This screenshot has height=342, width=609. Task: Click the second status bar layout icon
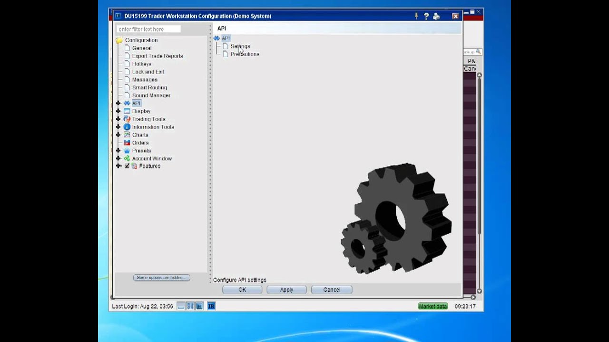click(x=190, y=306)
